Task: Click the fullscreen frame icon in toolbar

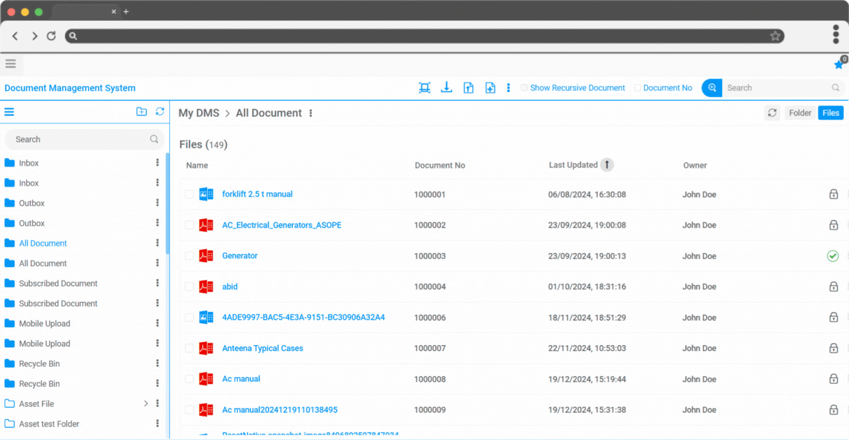Action: click(424, 88)
